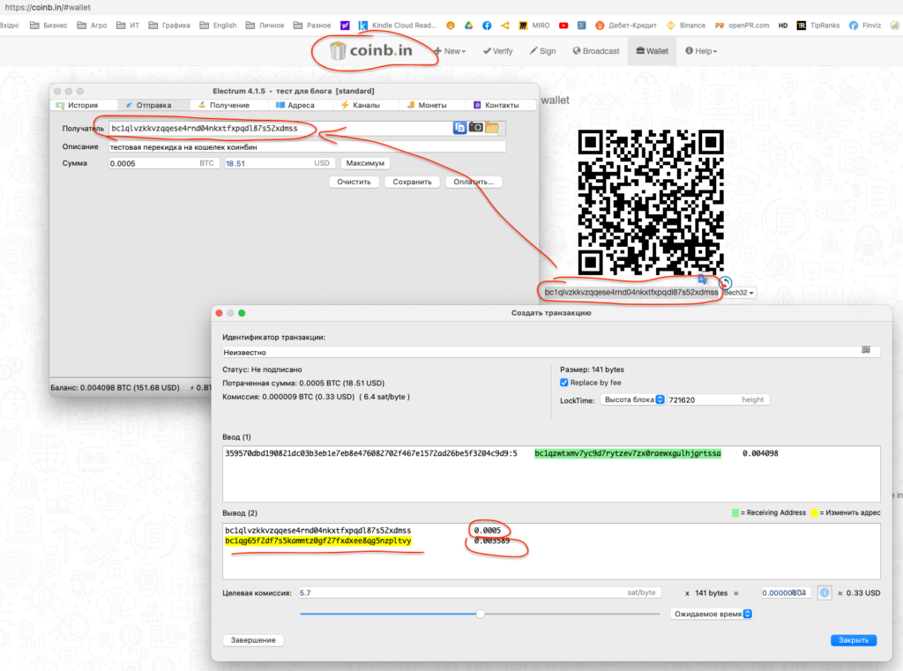Image resolution: width=903 pixels, height=671 pixels.
Task: Open the Help dropdown on coinb.in
Action: click(701, 50)
